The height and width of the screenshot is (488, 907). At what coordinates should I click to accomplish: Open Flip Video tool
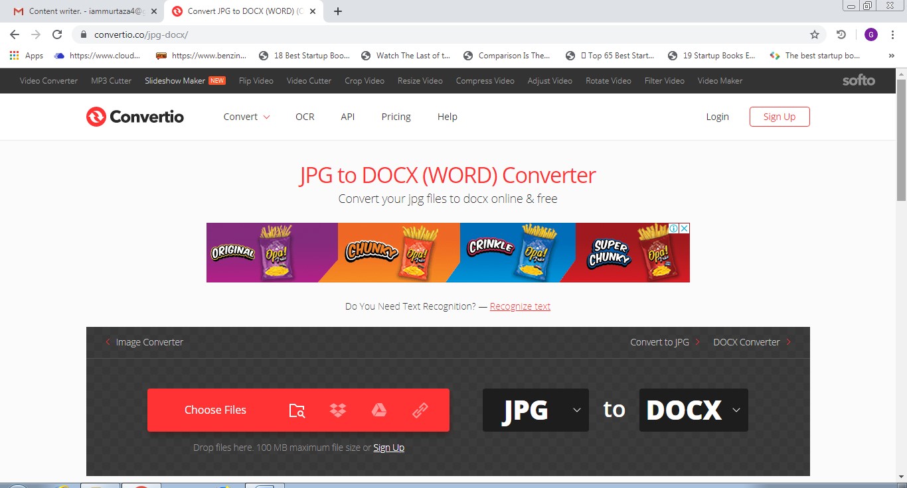pos(256,81)
